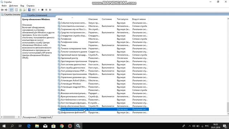
Task: Open the Properties toolbar icon
Action: (x=16, y=10)
